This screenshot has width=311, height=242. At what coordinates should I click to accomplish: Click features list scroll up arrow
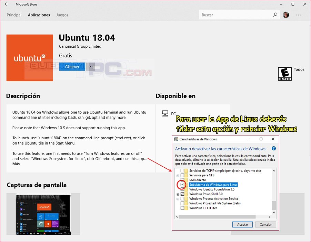tap(274, 171)
